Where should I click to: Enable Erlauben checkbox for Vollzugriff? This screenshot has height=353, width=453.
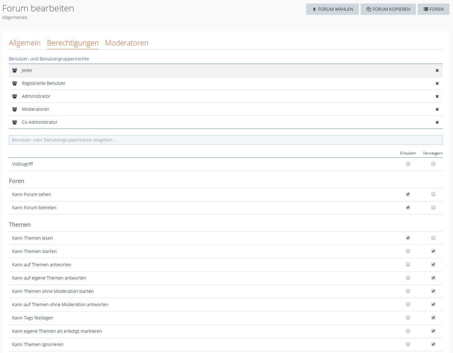click(408, 164)
